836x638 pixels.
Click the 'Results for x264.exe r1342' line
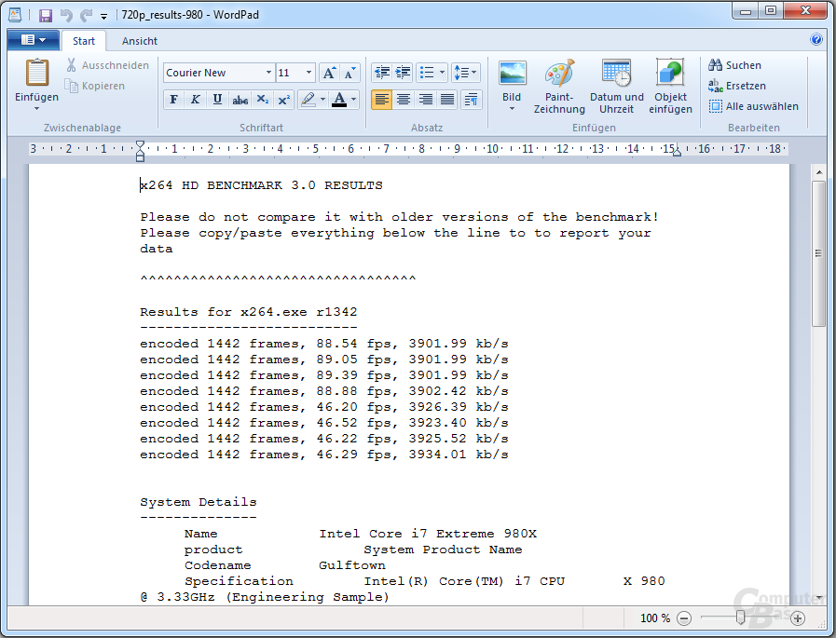coord(249,312)
